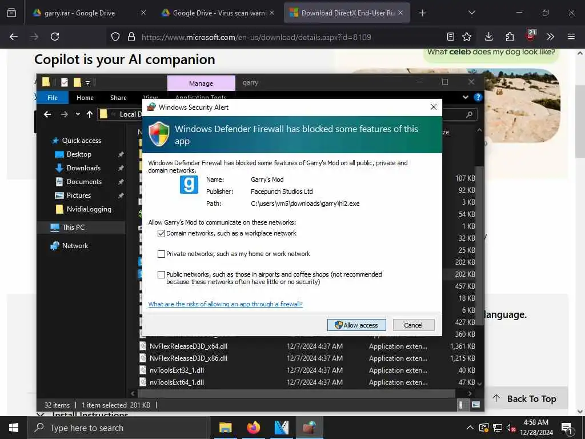Screen dimensions: 585x439
Task: Click the properties checkmark icon in Explorer title bar
Action: 65,82
